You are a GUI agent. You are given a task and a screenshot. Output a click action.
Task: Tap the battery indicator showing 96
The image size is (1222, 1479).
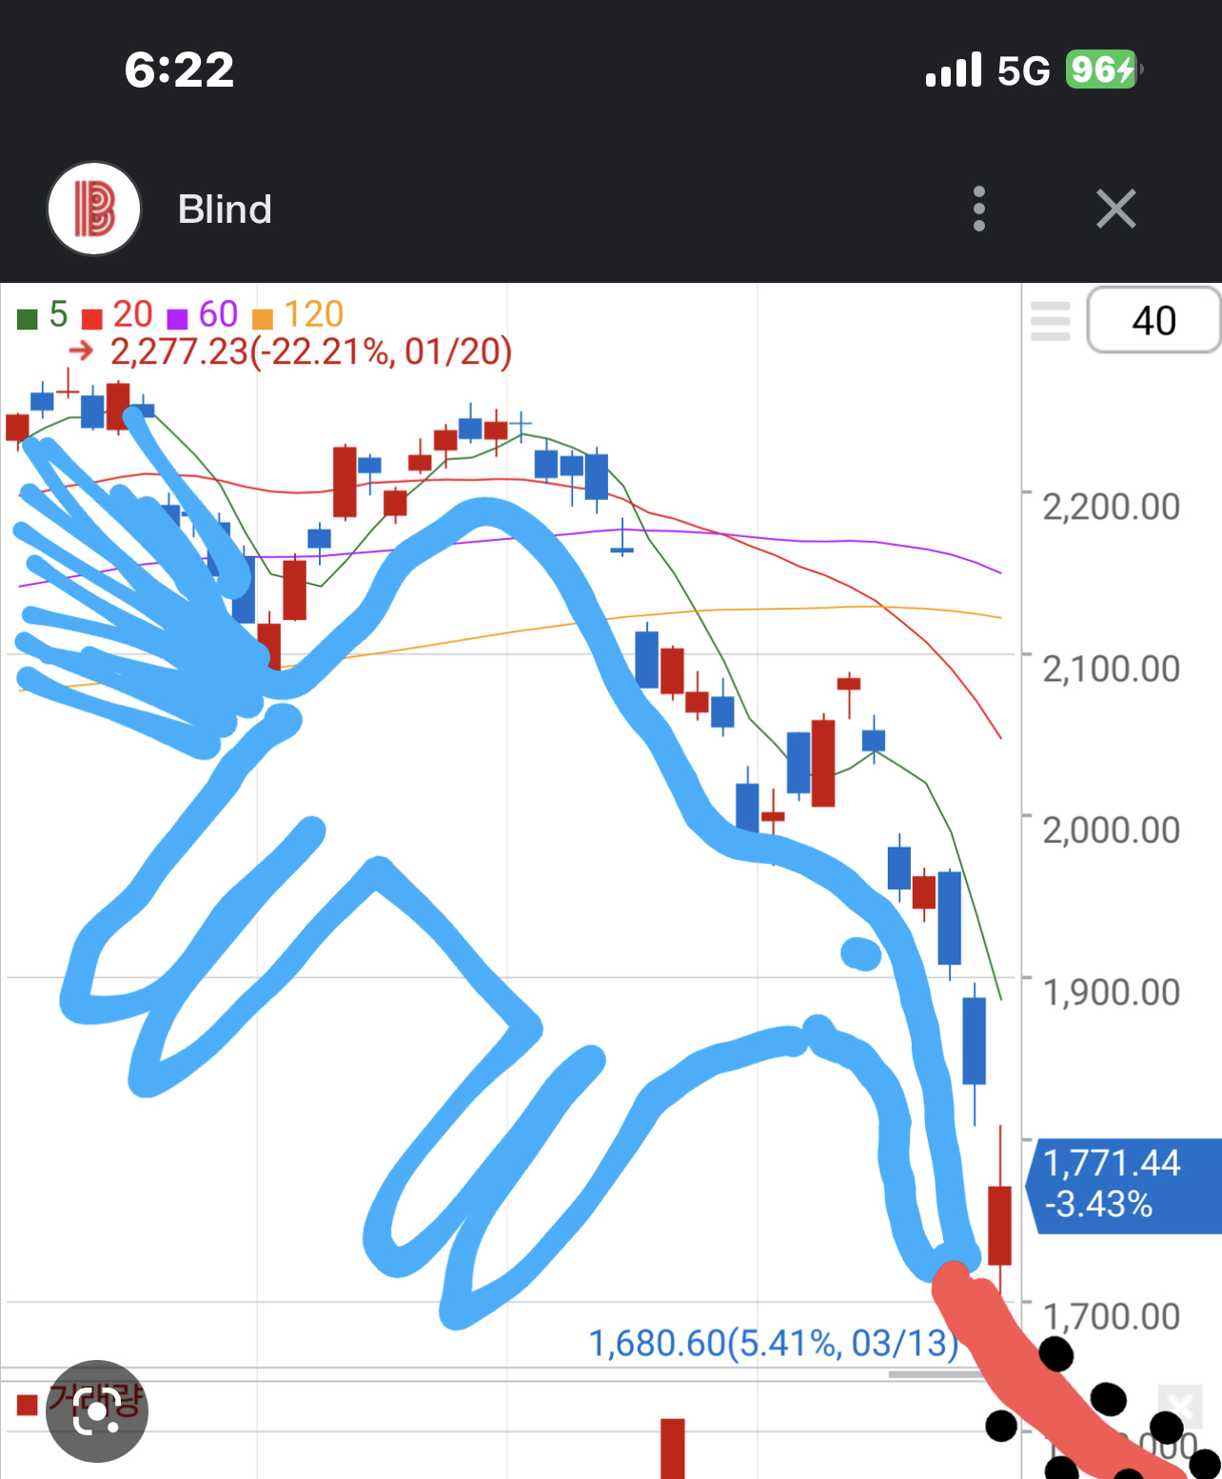1103,70
